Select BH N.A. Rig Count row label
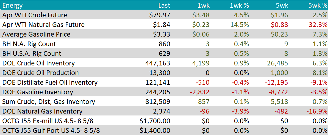This screenshot has height=135, width=328. tap(29, 44)
